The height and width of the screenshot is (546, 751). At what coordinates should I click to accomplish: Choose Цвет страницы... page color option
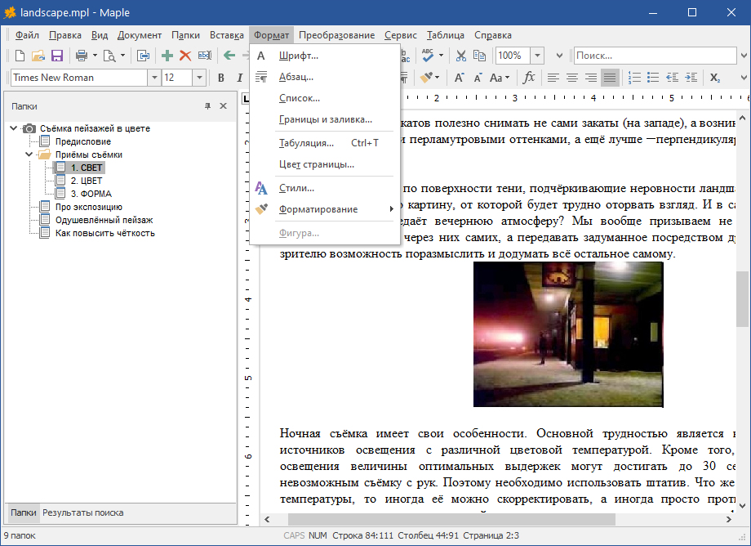[317, 164]
